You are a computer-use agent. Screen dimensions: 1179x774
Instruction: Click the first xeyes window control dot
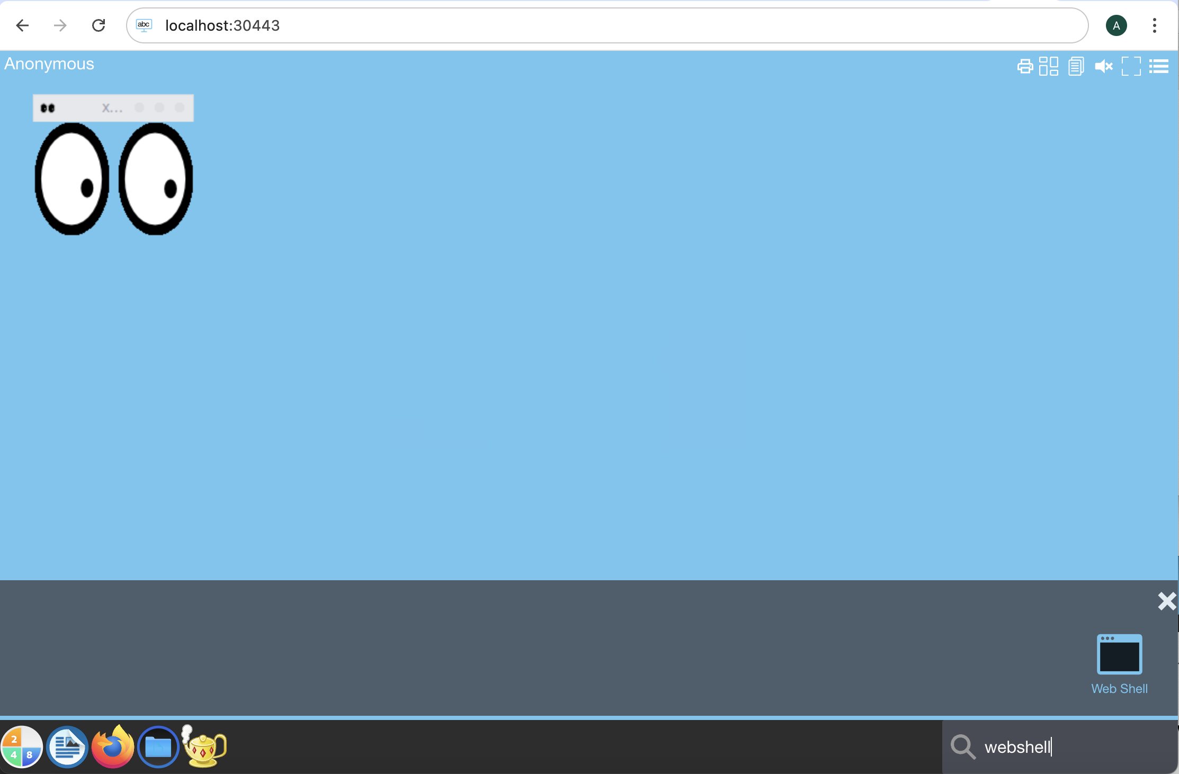coord(139,107)
